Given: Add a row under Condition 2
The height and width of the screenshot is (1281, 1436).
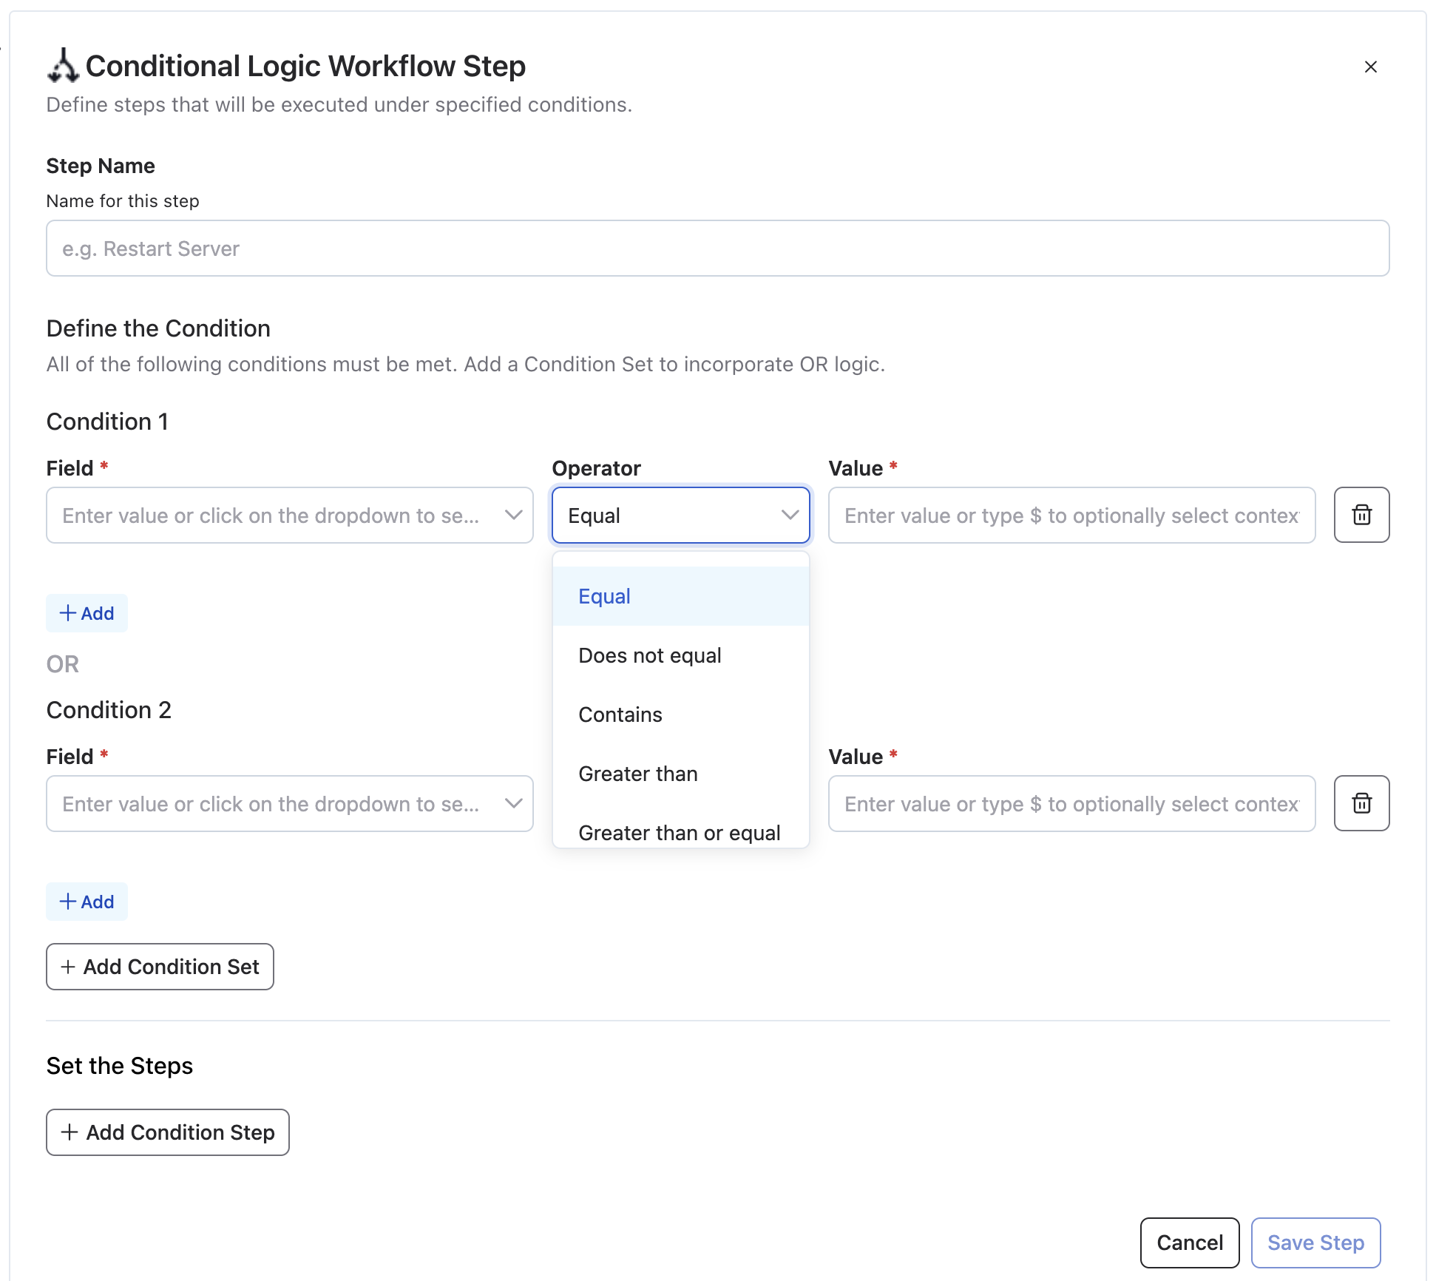Looking at the screenshot, I should click(87, 902).
